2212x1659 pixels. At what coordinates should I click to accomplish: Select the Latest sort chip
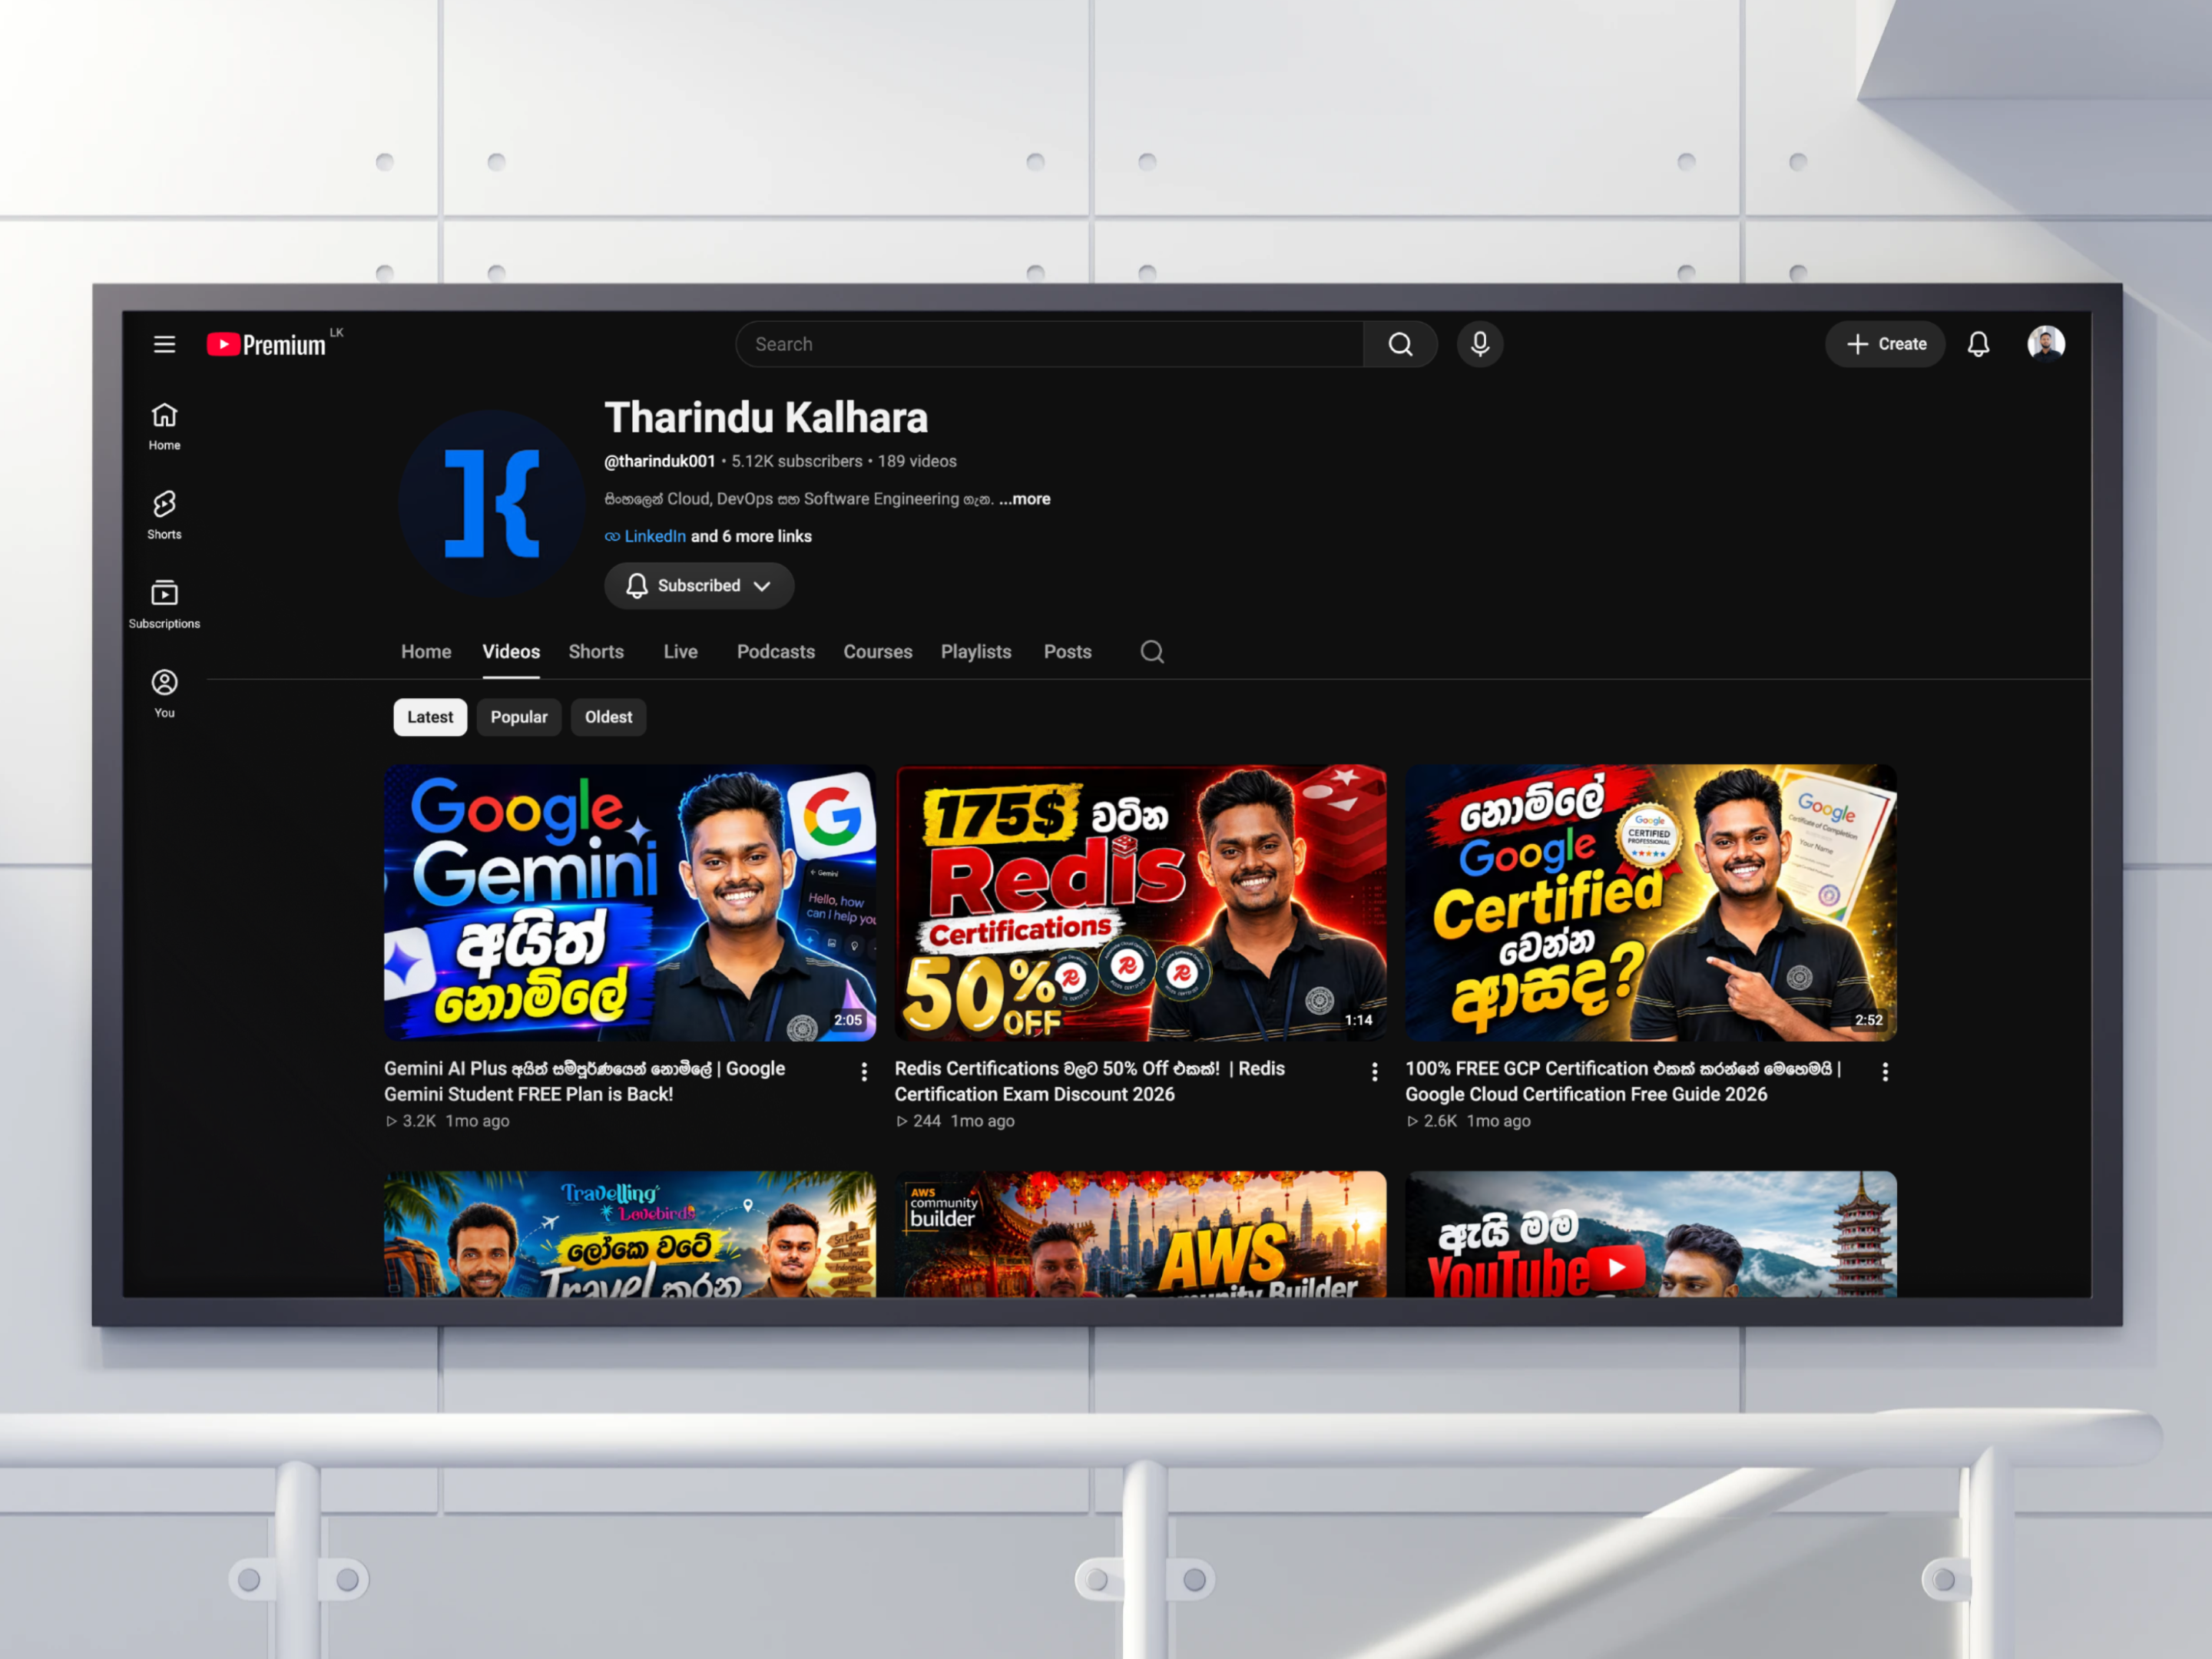click(430, 717)
